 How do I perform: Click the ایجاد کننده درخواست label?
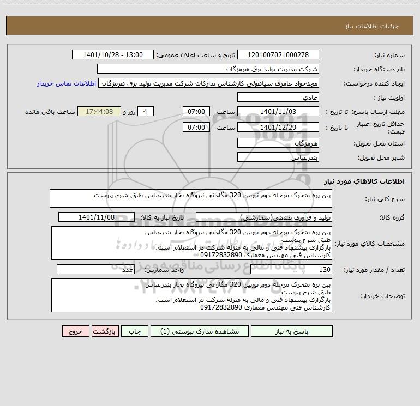(374, 83)
